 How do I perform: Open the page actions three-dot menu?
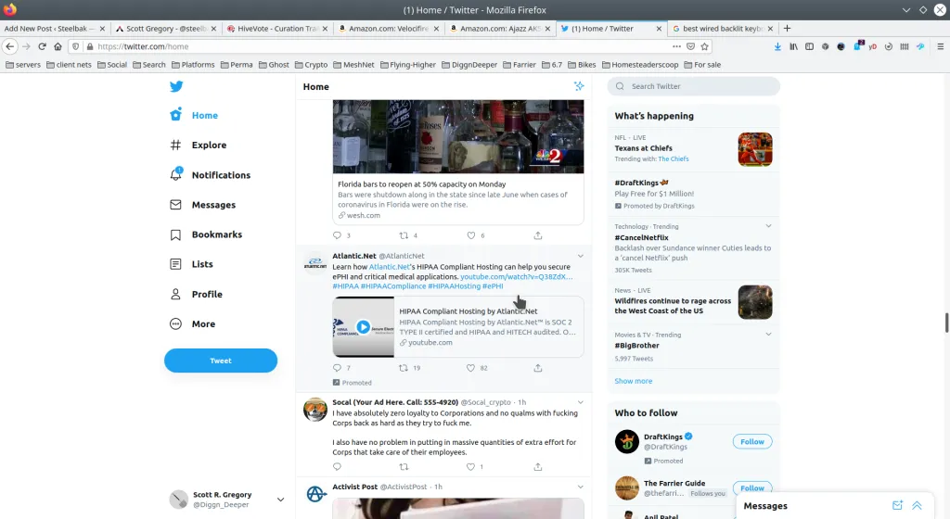(676, 46)
